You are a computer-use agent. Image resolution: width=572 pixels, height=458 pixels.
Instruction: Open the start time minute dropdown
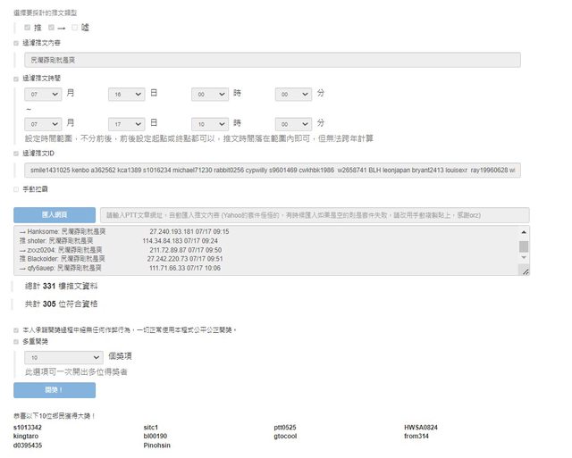(x=293, y=94)
